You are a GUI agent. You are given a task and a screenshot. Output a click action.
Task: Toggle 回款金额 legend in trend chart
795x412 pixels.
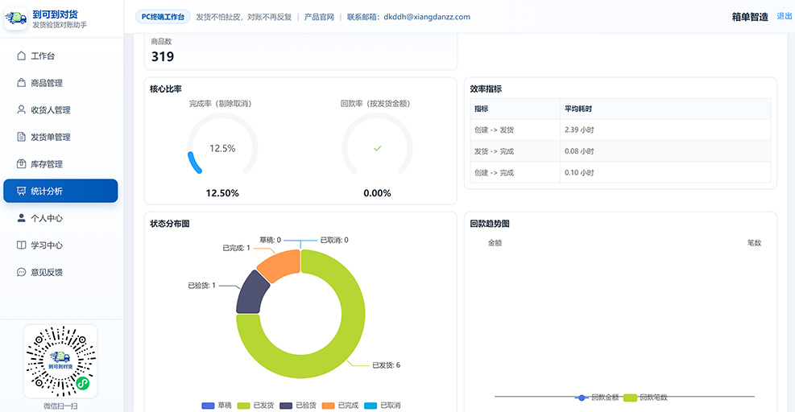[597, 398]
